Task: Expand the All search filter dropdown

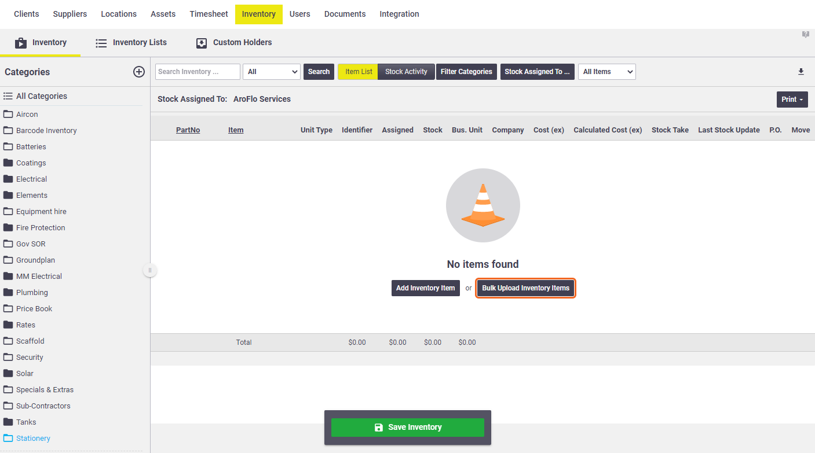Action: click(271, 72)
